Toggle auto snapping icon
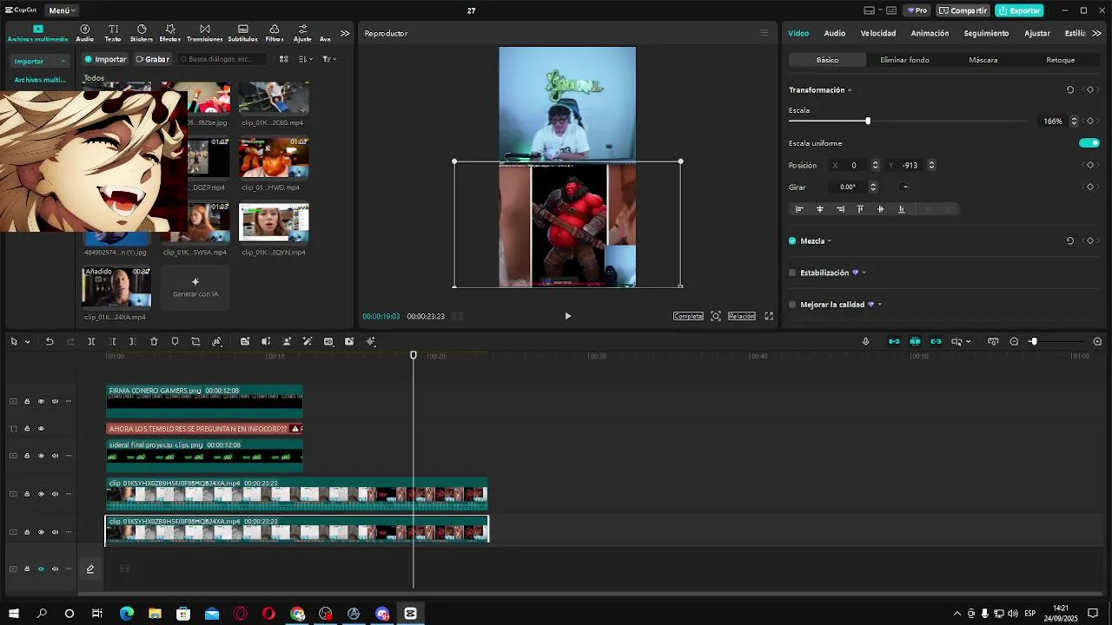Screen dimensions: 1112x625 (915, 341)
